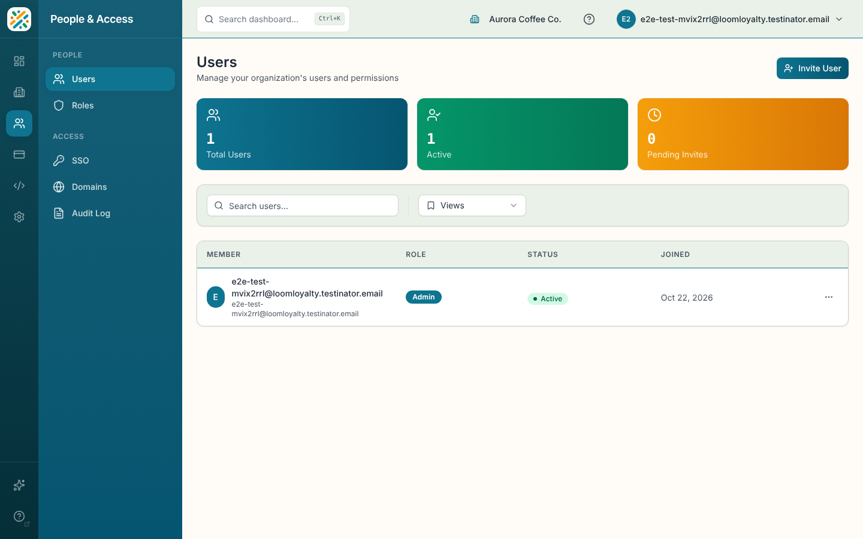This screenshot has width=863, height=539.
Task: Open the SSO settings page
Action: (110, 161)
